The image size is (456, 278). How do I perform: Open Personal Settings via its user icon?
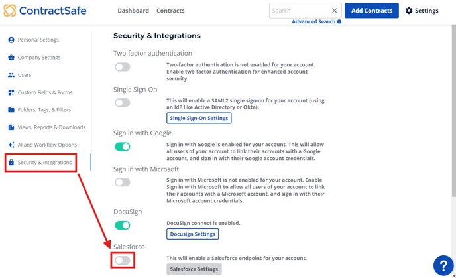pos(11,40)
